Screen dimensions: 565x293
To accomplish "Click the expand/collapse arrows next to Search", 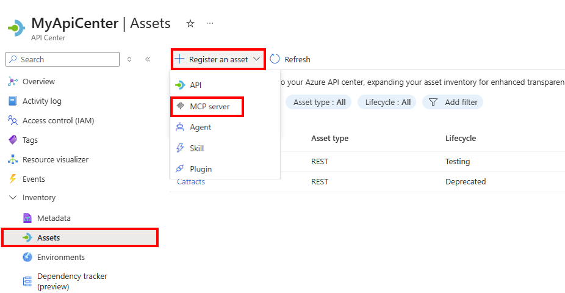I will [x=129, y=59].
